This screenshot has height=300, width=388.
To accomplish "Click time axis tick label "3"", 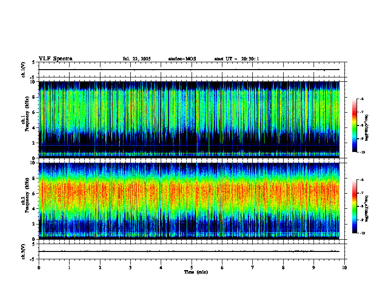I will [130, 268].
